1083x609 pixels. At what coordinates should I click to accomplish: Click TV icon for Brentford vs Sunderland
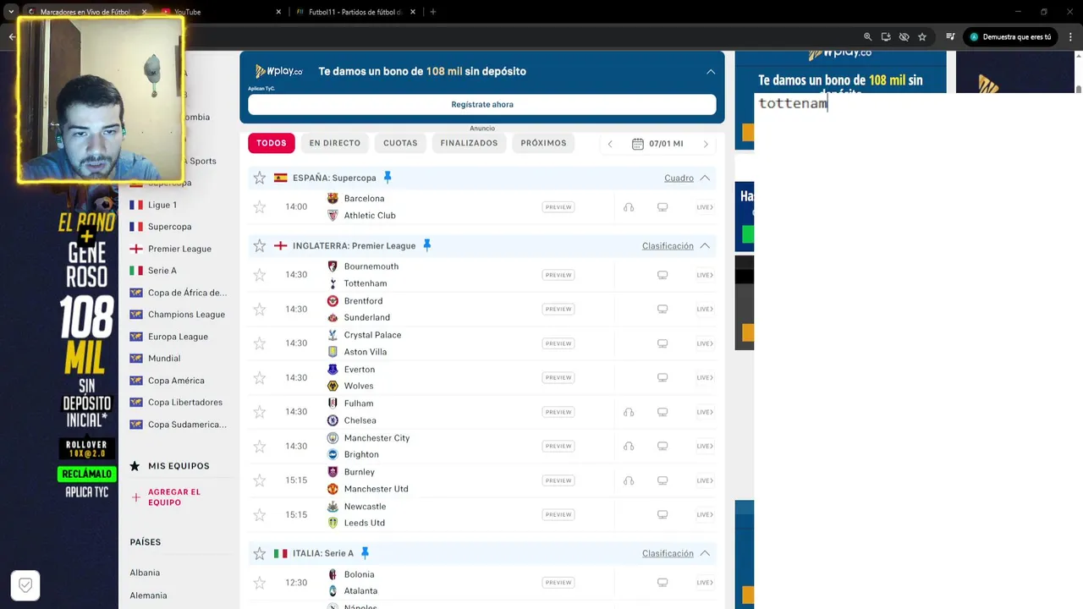662,309
